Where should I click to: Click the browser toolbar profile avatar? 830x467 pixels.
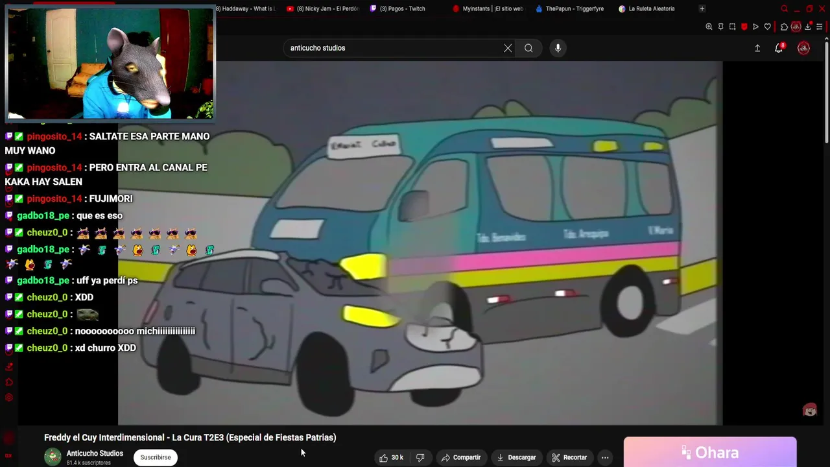pyautogui.click(x=796, y=27)
